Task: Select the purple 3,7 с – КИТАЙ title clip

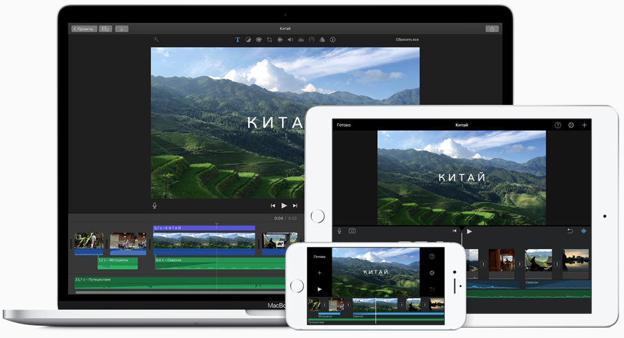Action: point(204,228)
